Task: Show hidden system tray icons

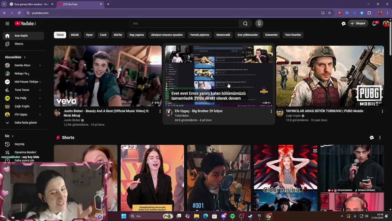Action: pos(342,216)
